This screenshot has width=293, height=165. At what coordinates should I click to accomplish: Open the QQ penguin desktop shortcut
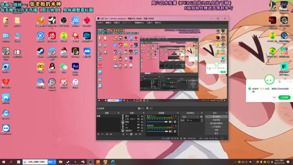click(52, 68)
